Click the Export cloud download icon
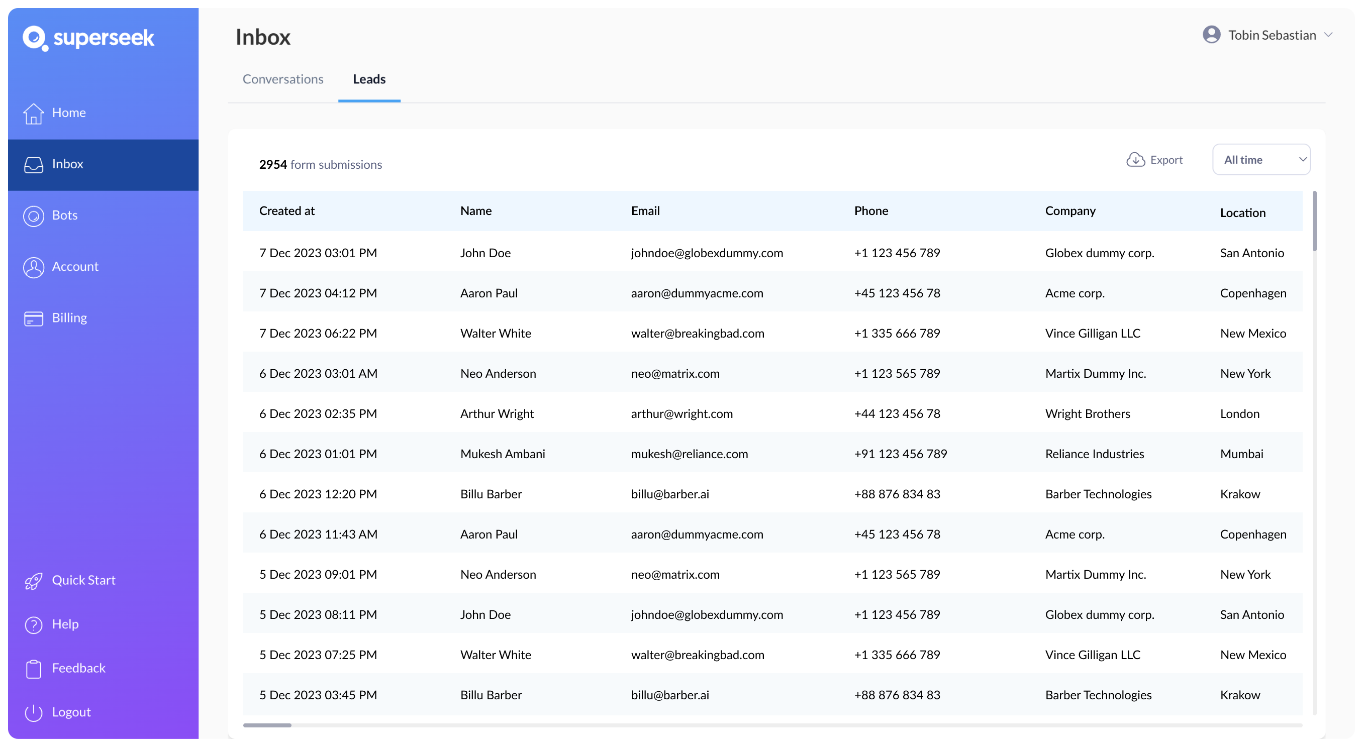The image size is (1363, 747). 1135,160
